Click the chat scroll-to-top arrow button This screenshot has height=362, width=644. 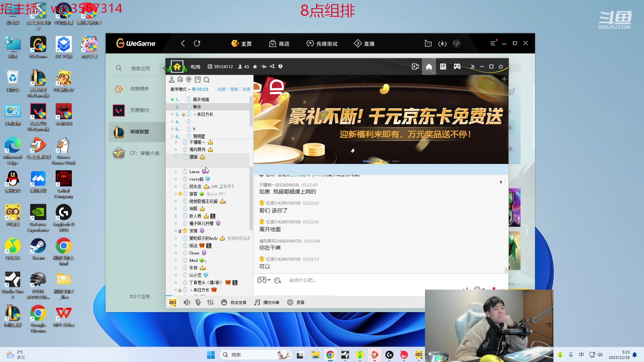click(501, 182)
